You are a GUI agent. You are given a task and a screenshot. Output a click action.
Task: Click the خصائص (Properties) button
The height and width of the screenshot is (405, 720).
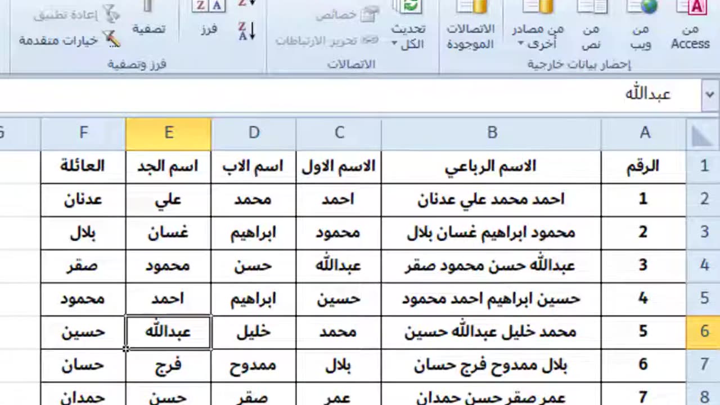(x=348, y=15)
